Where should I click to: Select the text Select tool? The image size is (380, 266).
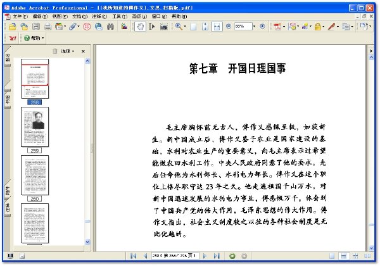(152, 27)
